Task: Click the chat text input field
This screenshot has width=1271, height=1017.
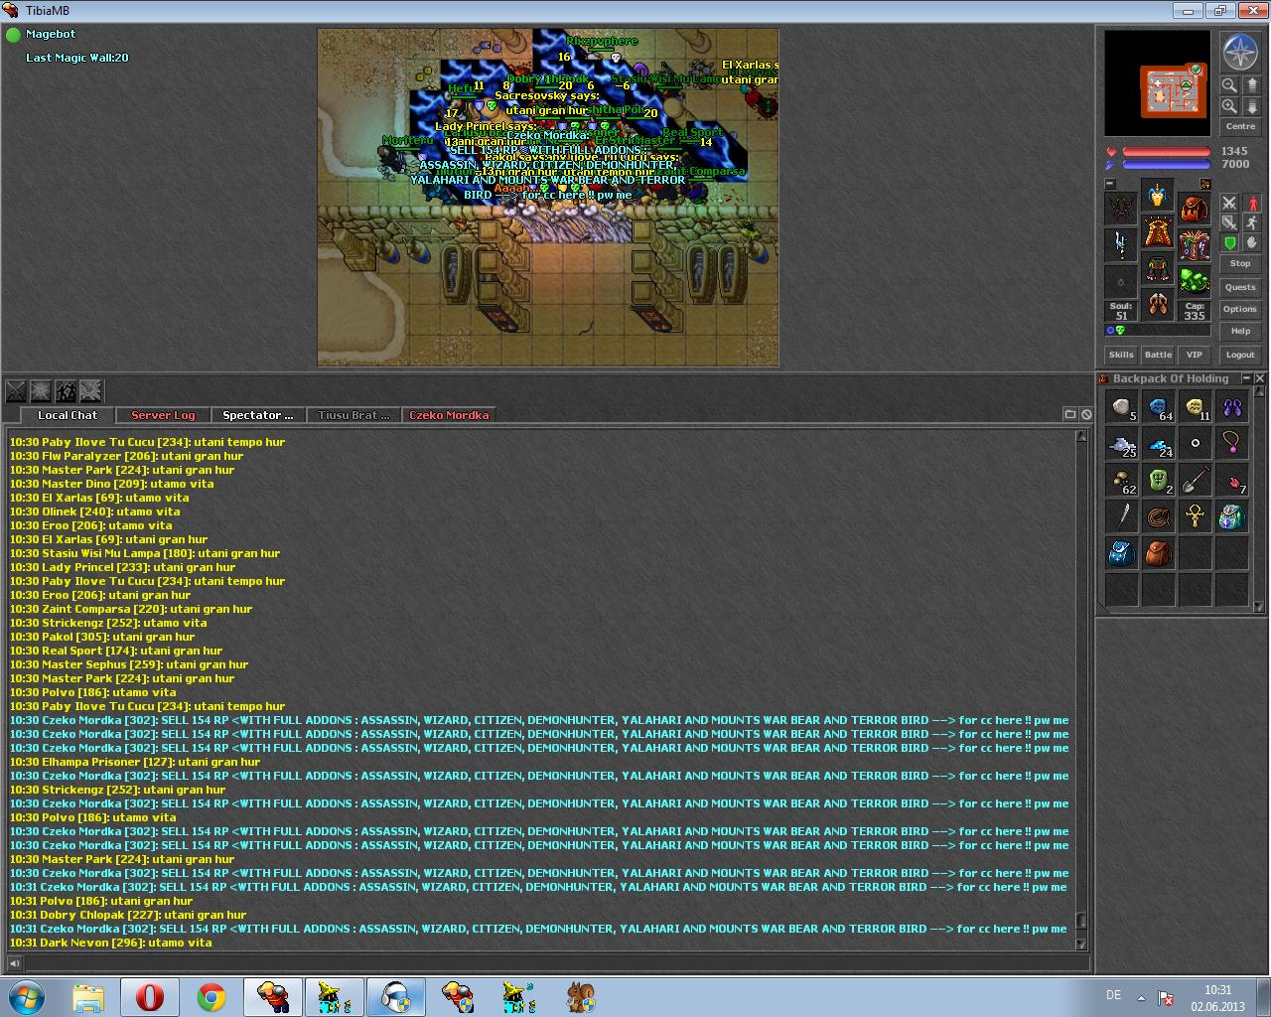Action: 556,962
